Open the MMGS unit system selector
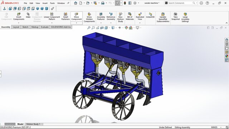This screenshot has width=229, height=129. point(214,127)
